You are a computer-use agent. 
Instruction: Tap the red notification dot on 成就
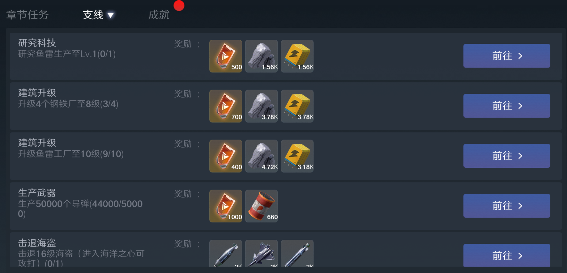pyautogui.click(x=179, y=5)
